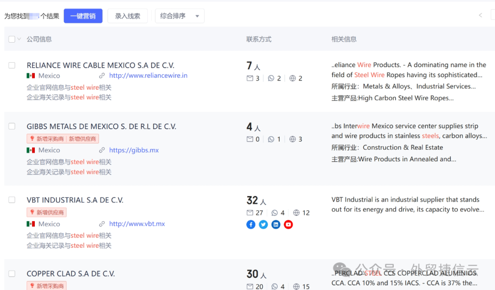Click the text 所属行业: Construction & Real Estate
Screen dimensions: 495x290
click(387, 148)
